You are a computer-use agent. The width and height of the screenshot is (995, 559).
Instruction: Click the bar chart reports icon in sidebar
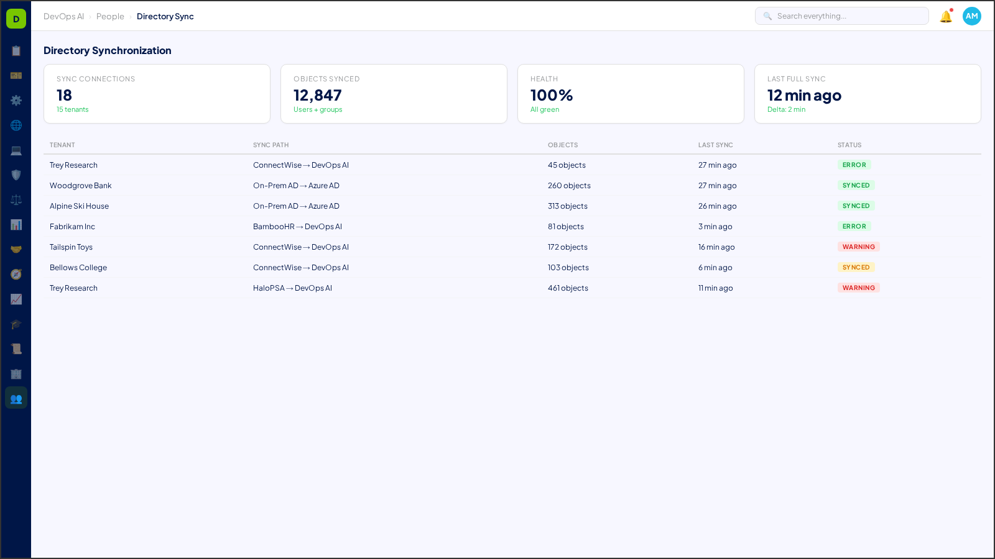click(x=16, y=225)
